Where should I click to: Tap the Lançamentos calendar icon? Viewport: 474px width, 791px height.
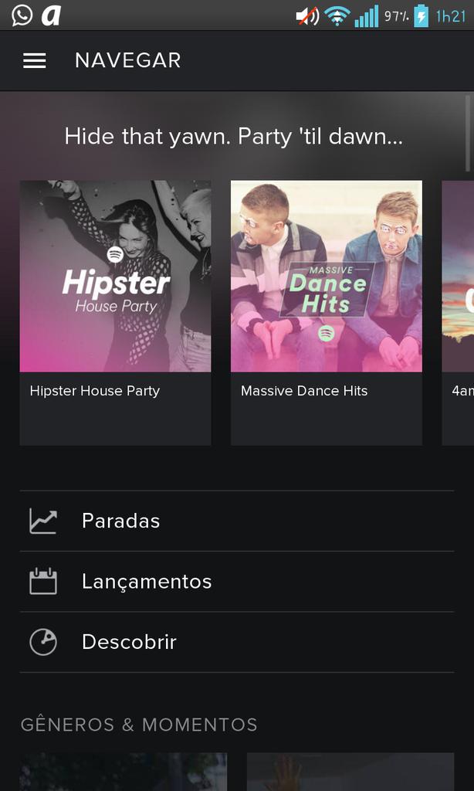pos(43,581)
